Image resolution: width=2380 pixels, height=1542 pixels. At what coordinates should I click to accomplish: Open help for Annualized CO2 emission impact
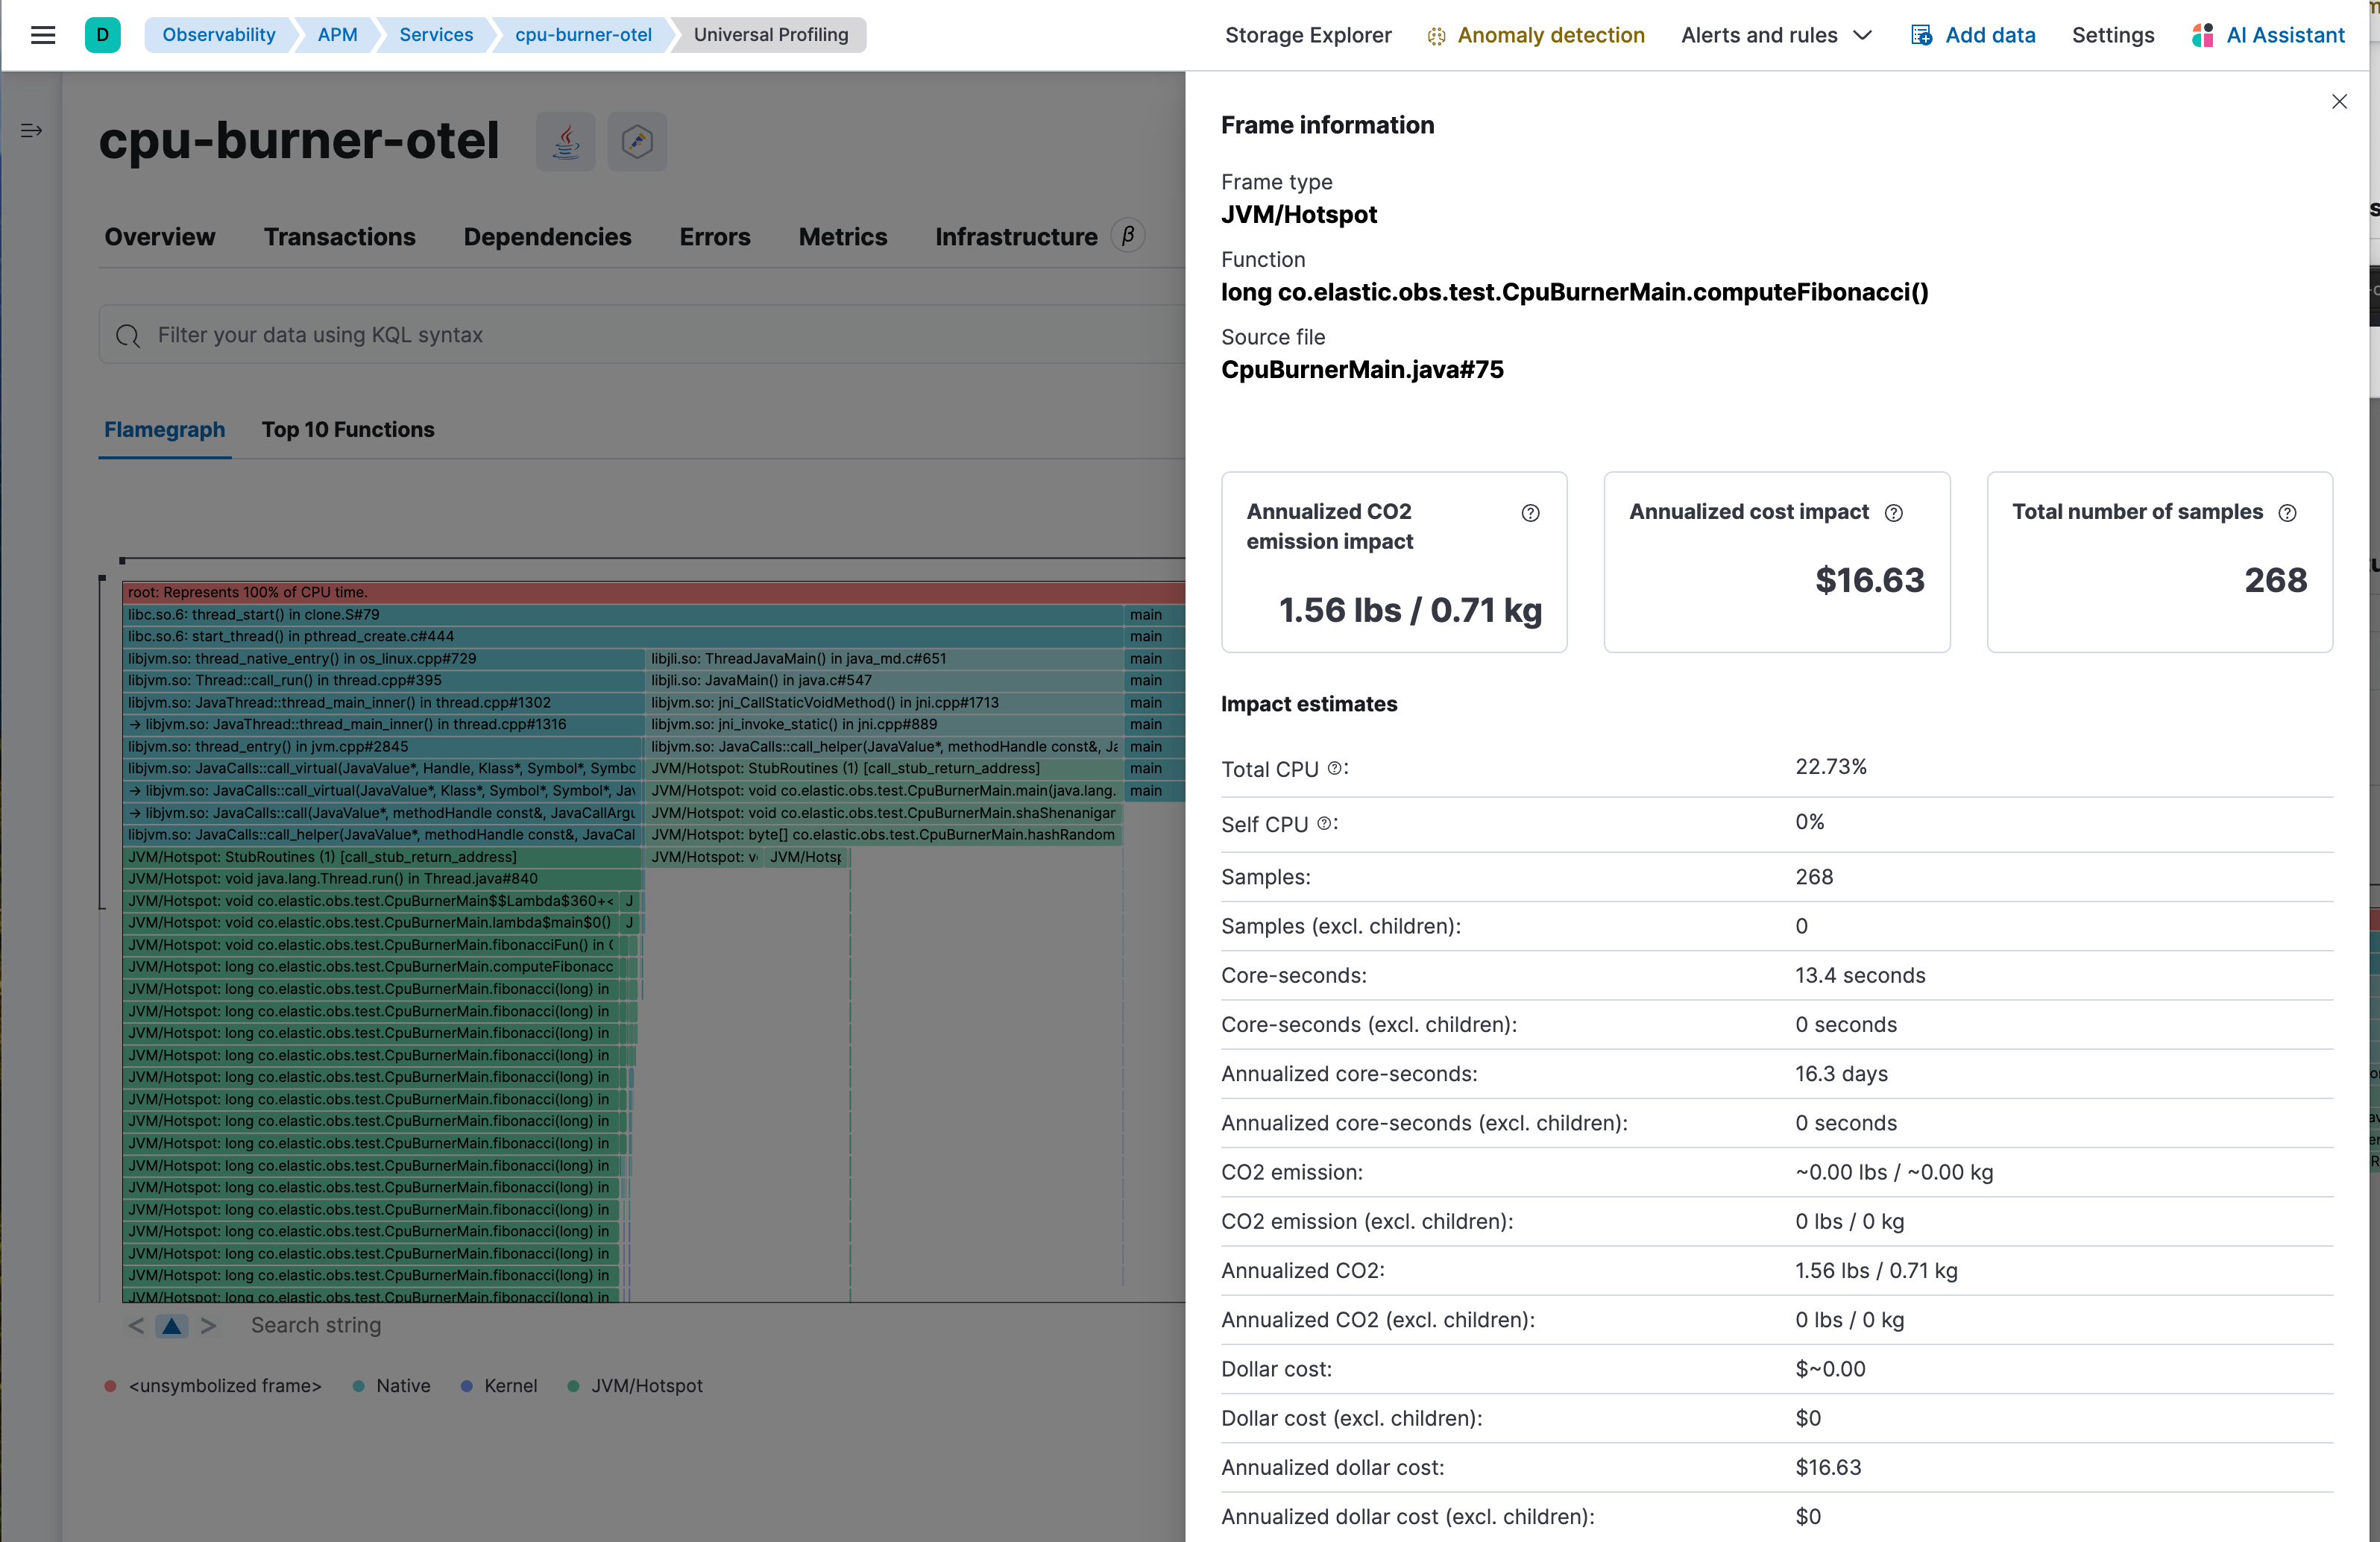click(1529, 513)
